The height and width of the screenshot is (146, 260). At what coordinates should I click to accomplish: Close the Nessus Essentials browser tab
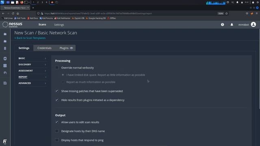coord(28,8)
